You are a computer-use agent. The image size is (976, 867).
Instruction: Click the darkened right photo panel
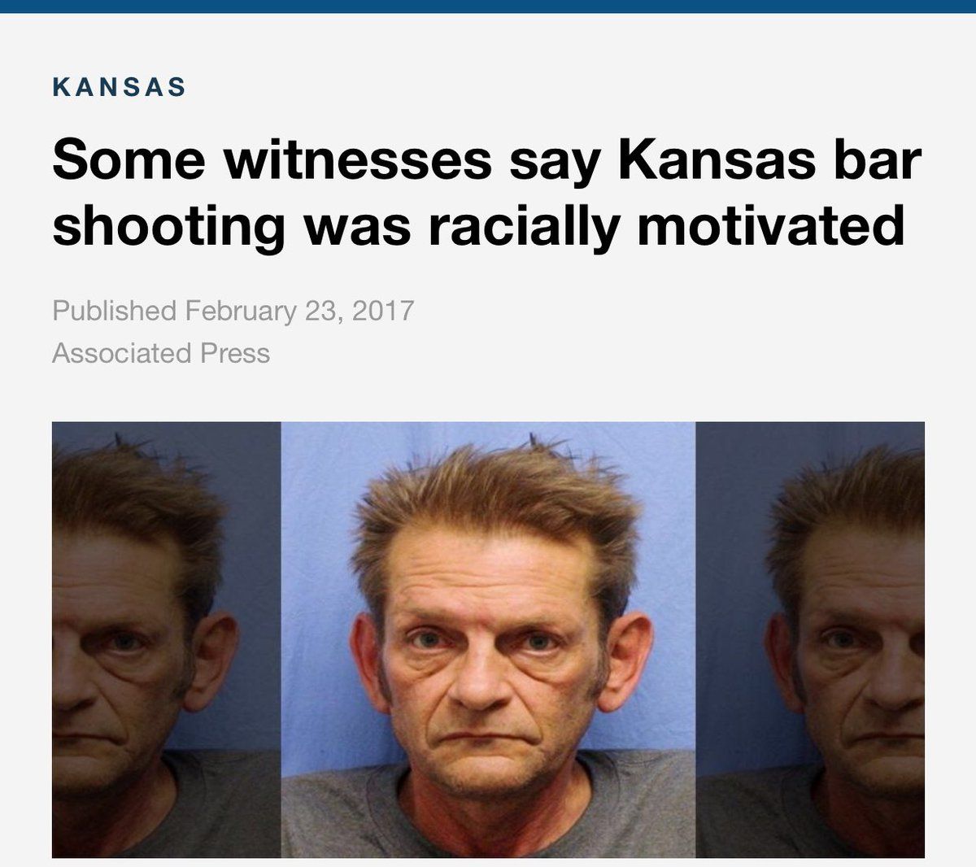pos(810,639)
